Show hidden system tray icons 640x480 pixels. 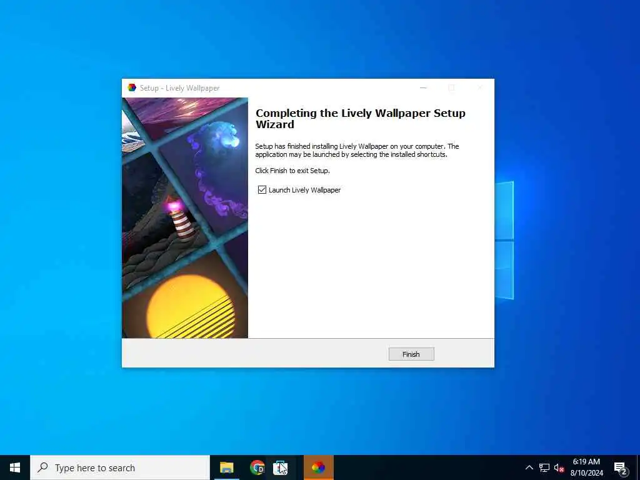click(x=529, y=467)
